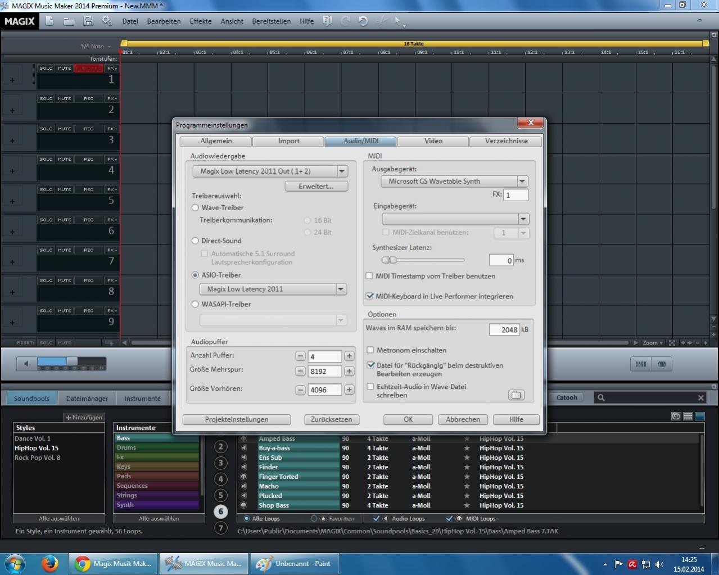Open project using the folder toolbar icon

(x=69, y=21)
